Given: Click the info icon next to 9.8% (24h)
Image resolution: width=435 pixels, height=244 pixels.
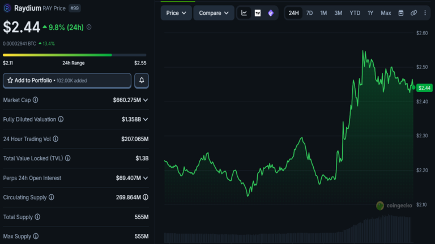Looking at the screenshot, I should pos(89,27).
